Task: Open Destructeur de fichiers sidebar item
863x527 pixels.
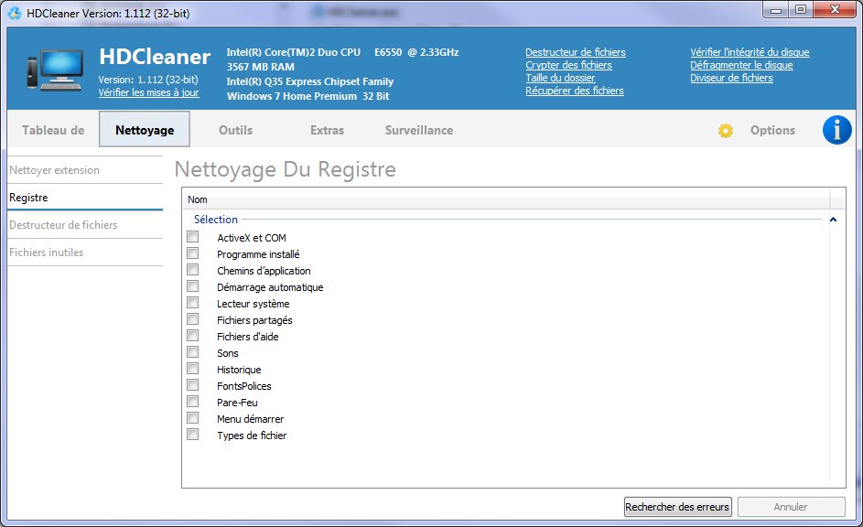Action: tap(85, 225)
